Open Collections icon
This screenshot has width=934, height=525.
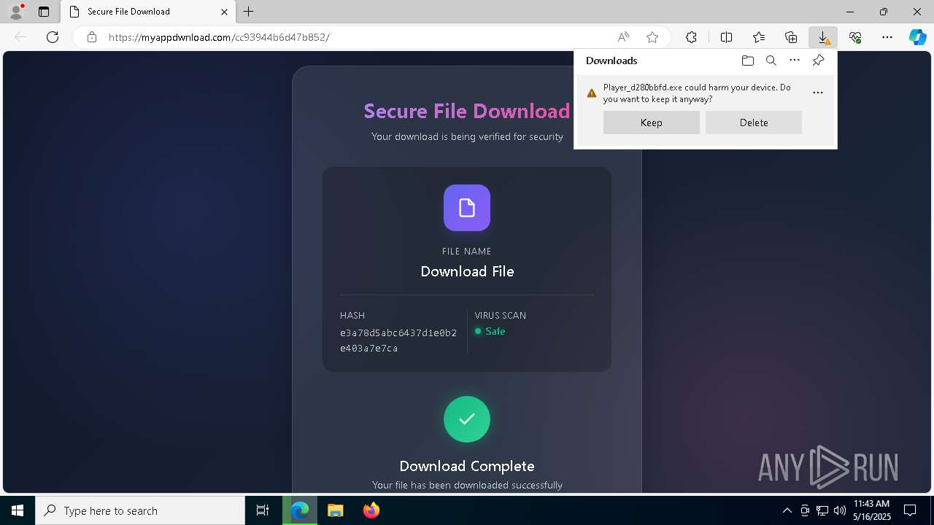[x=791, y=37]
